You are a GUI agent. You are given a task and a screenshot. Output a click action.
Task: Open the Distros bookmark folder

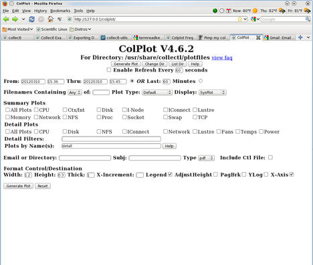(x=80, y=29)
